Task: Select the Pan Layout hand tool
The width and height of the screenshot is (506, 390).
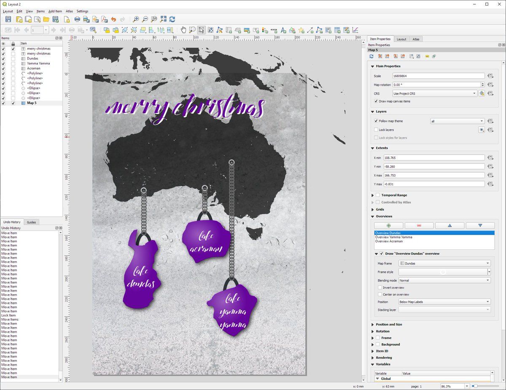Action: point(183,30)
